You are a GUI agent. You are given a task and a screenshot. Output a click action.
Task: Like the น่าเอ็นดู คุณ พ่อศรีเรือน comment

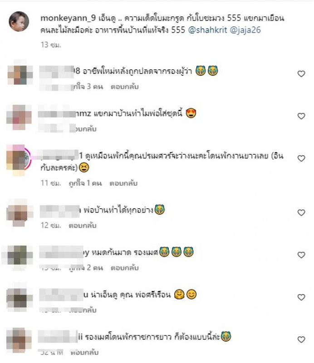click(301, 297)
